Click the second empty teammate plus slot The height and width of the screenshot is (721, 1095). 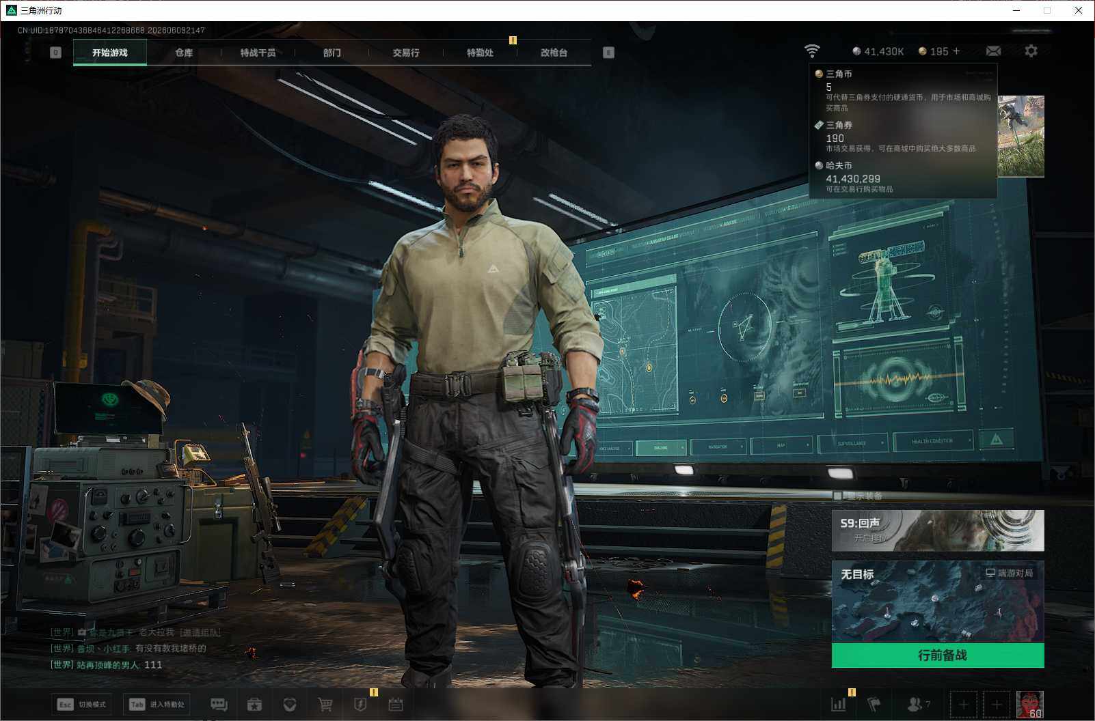(x=996, y=705)
